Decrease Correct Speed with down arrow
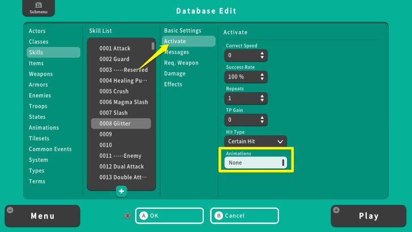 262,57
